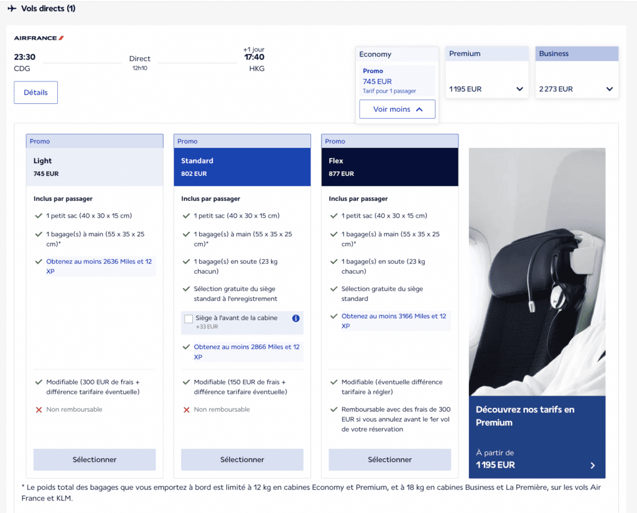Click the Standard fare card header
The width and height of the screenshot is (637, 513).
(242, 167)
